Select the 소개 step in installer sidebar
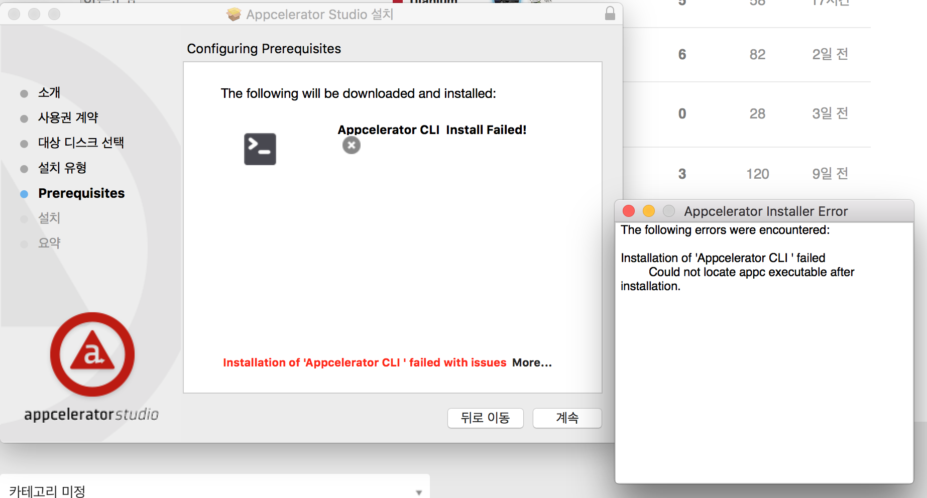927x498 pixels. (x=49, y=93)
